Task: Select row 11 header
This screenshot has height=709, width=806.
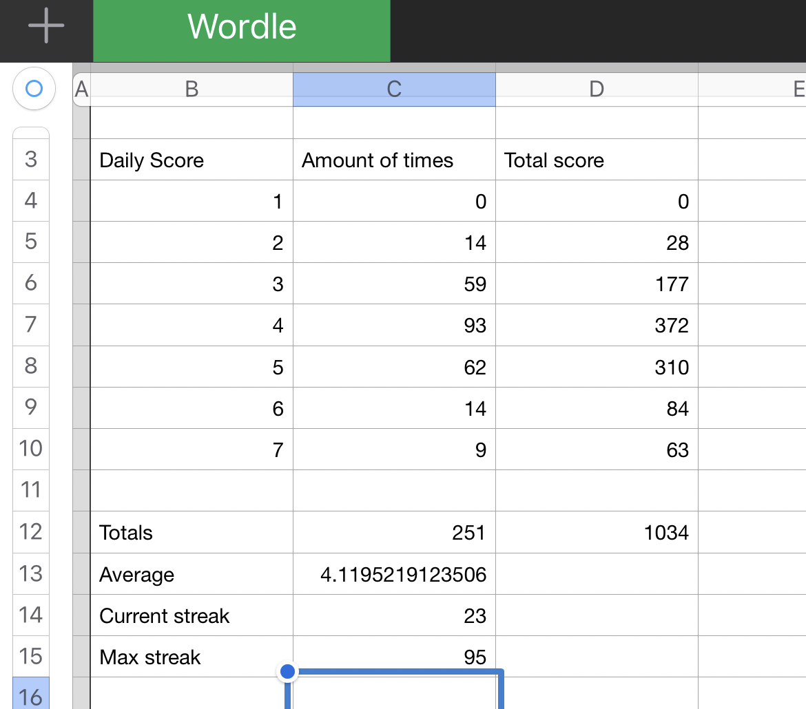Action: (x=31, y=490)
